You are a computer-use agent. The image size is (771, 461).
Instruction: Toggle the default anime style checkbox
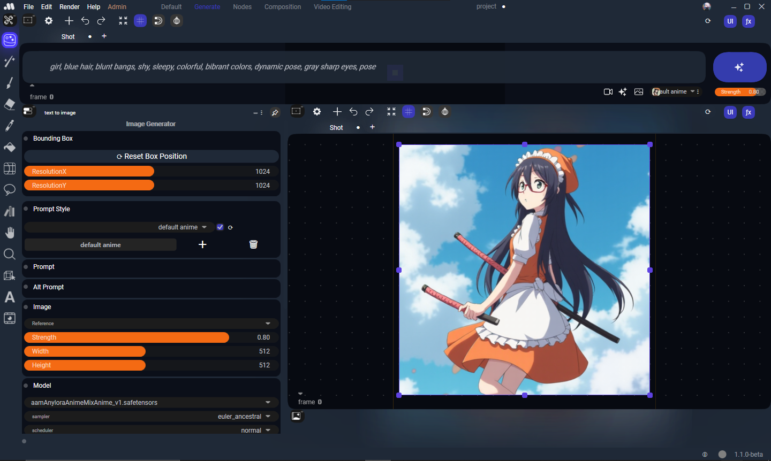pyautogui.click(x=220, y=227)
